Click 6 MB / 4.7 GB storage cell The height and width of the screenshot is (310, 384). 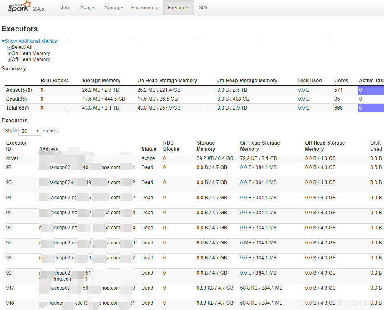[212, 243]
